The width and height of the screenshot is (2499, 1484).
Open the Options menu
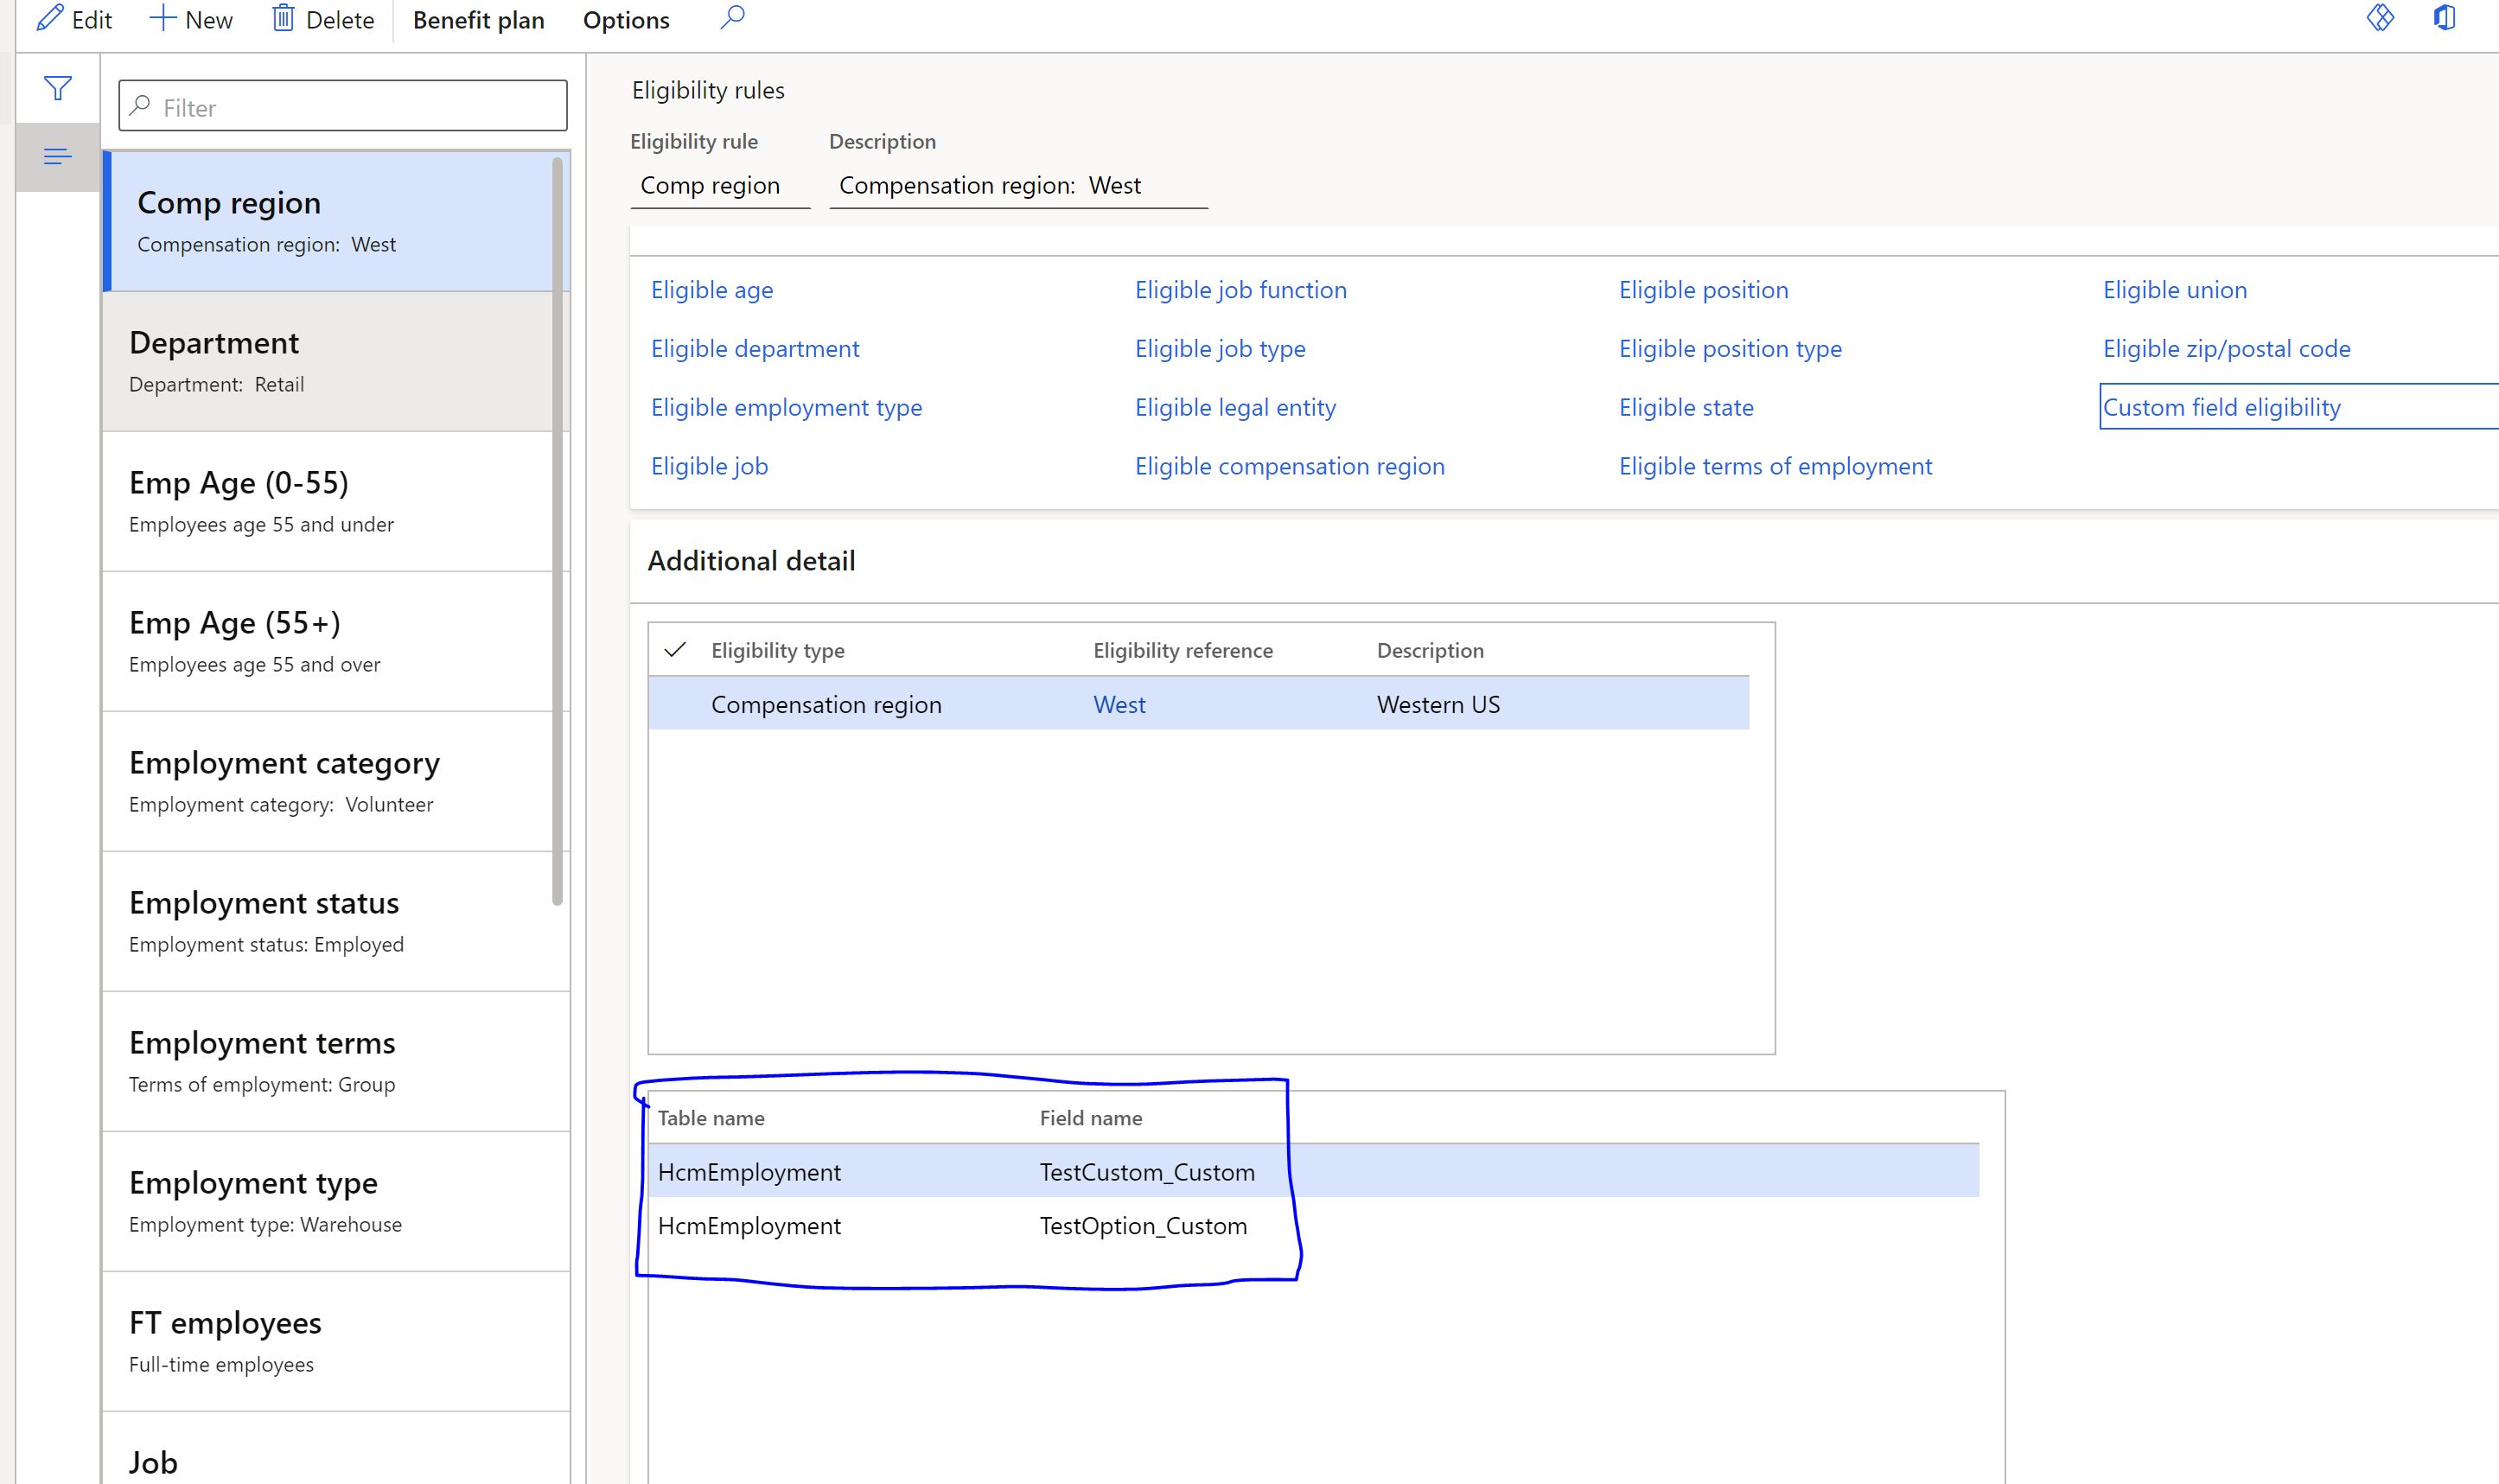tap(625, 19)
